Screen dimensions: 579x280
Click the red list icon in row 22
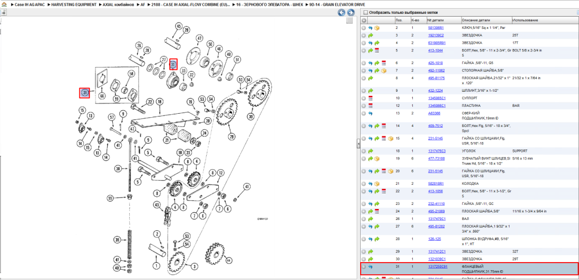384,191
